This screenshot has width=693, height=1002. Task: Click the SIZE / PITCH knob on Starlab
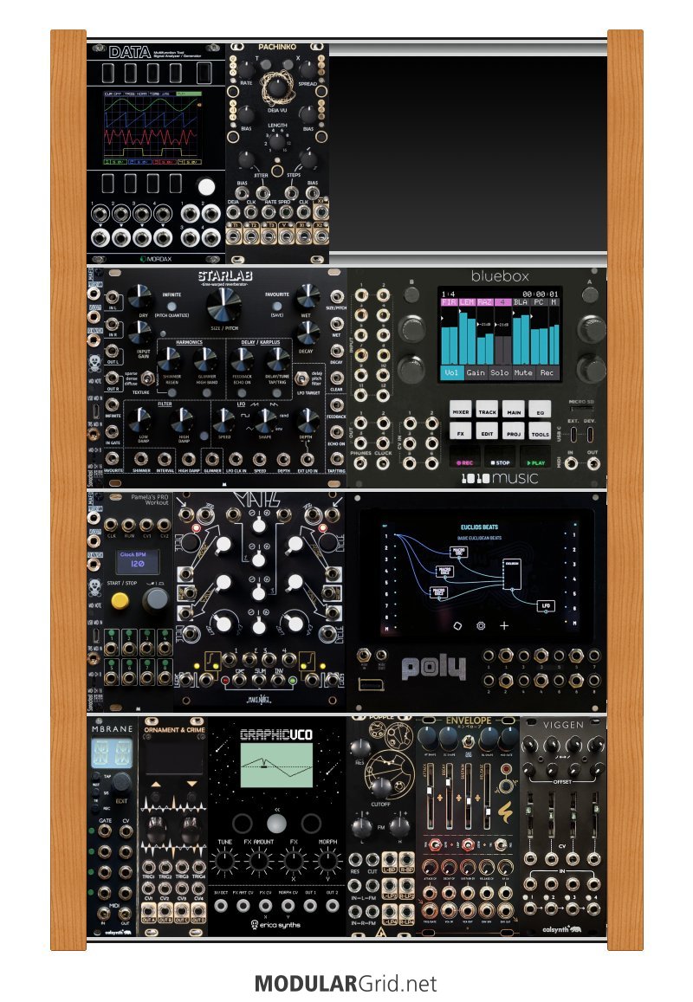click(223, 305)
